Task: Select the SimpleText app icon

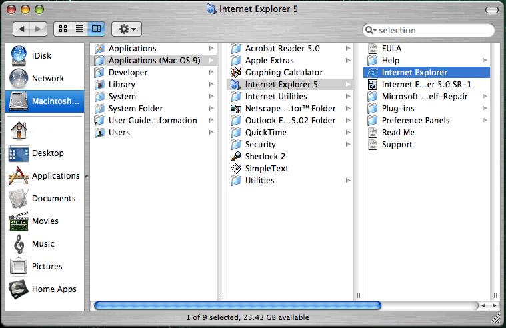Action: click(x=236, y=168)
